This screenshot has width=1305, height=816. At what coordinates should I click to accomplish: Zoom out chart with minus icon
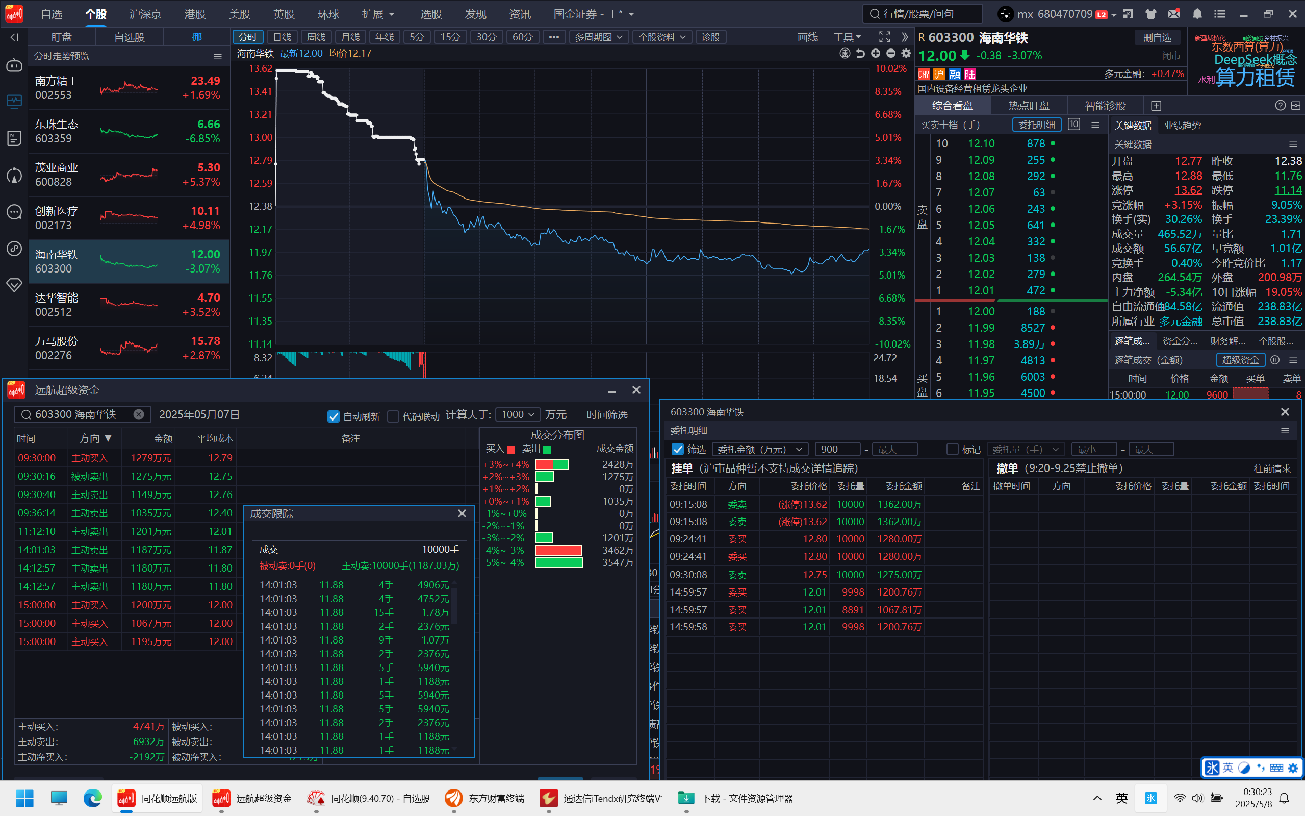click(891, 53)
